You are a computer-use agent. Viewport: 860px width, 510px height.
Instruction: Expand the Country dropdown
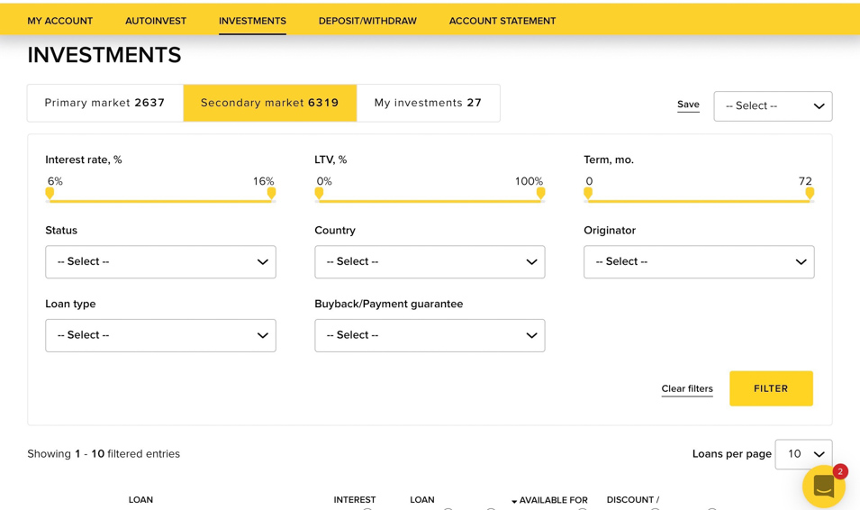coord(430,262)
